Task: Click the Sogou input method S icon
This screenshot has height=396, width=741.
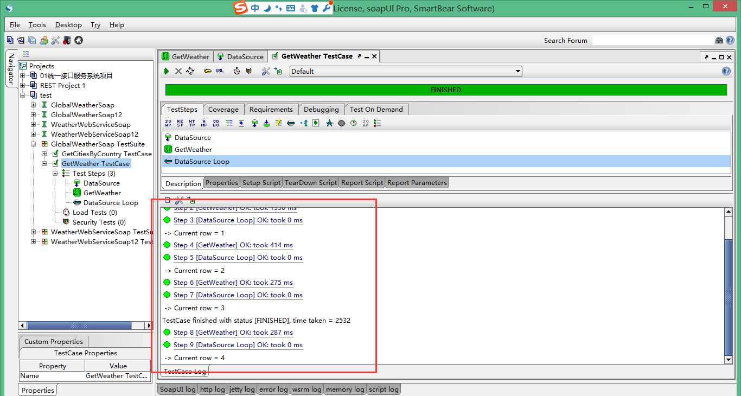Action: [x=240, y=8]
